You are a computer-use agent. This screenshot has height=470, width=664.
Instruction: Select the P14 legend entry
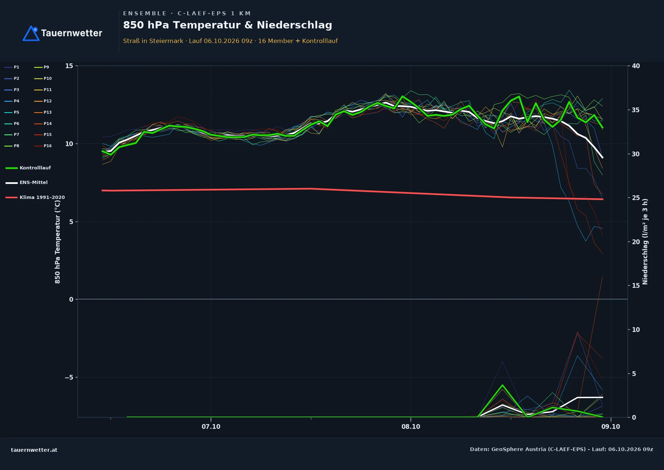[43, 124]
